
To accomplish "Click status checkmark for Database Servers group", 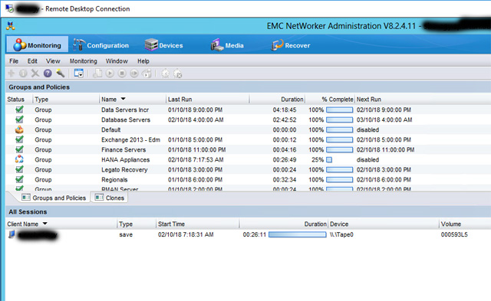I will [x=19, y=119].
